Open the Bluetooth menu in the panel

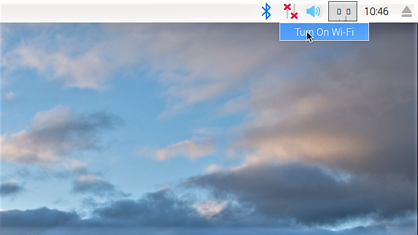(266, 11)
